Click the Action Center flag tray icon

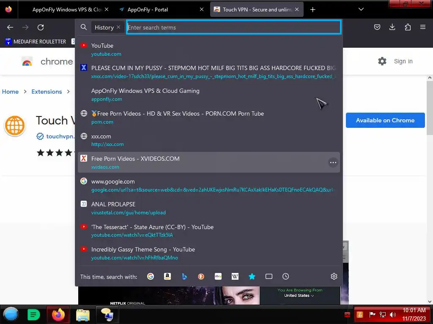point(372,315)
